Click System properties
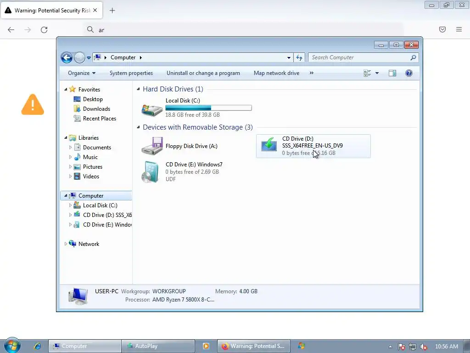 pyautogui.click(x=131, y=73)
